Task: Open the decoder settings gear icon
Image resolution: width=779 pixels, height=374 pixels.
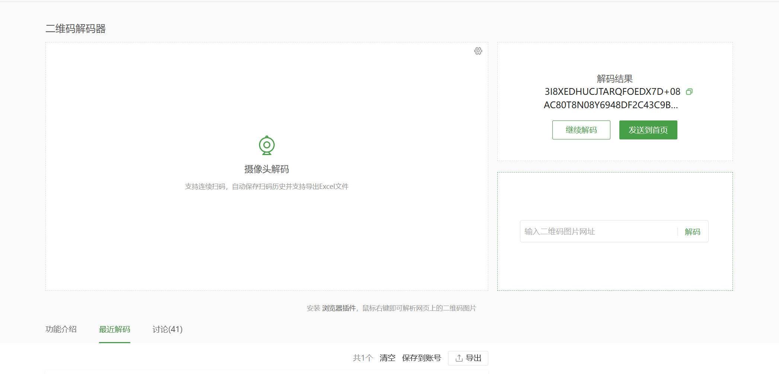Action: (478, 51)
